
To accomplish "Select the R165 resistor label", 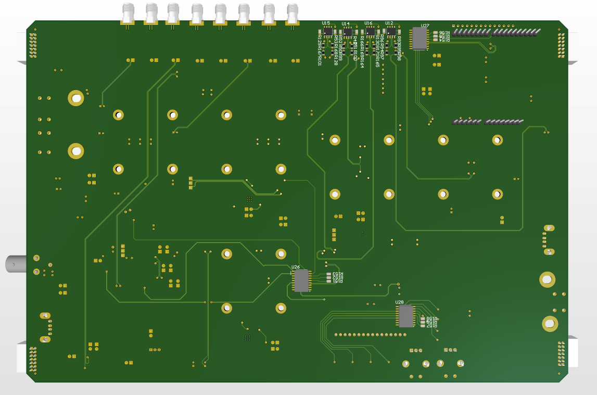I will tap(377, 61).
